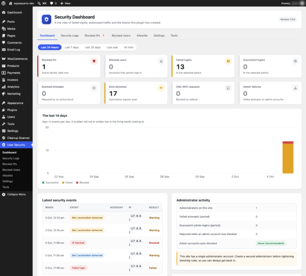Open Marketing in the sidebar
Viewport: 306px width, 276px height.
coord(16,94)
